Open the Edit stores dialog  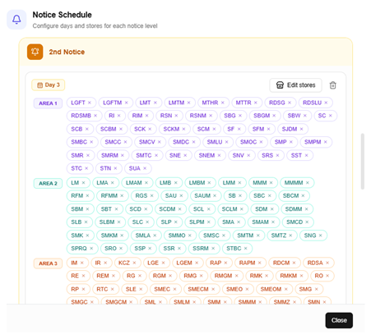[295, 85]
